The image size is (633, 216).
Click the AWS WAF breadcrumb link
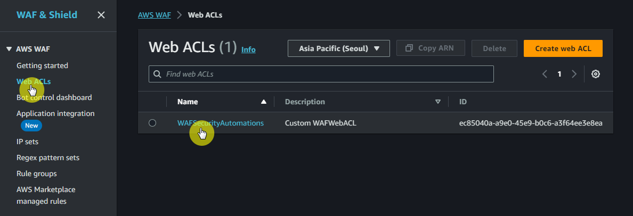coord(154,15)
